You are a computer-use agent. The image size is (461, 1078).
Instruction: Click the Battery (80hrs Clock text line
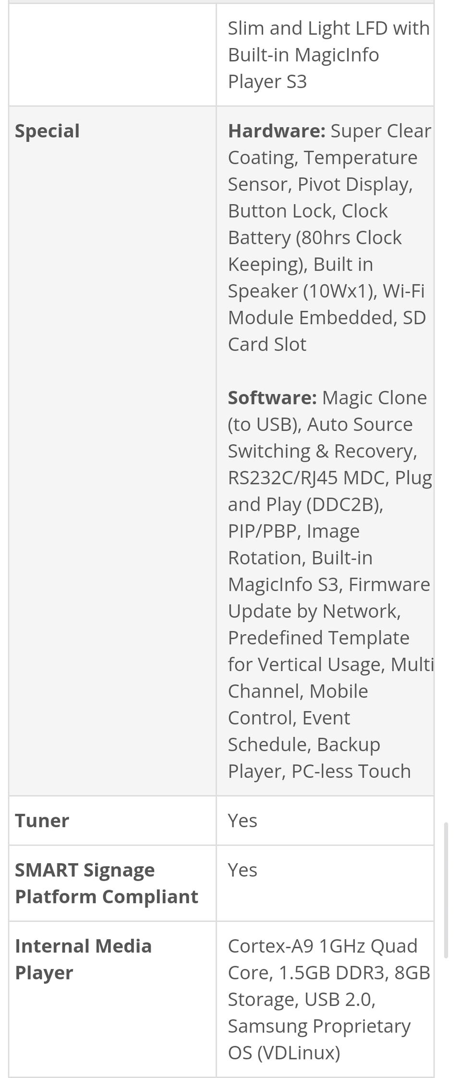(x=315, y=237)
